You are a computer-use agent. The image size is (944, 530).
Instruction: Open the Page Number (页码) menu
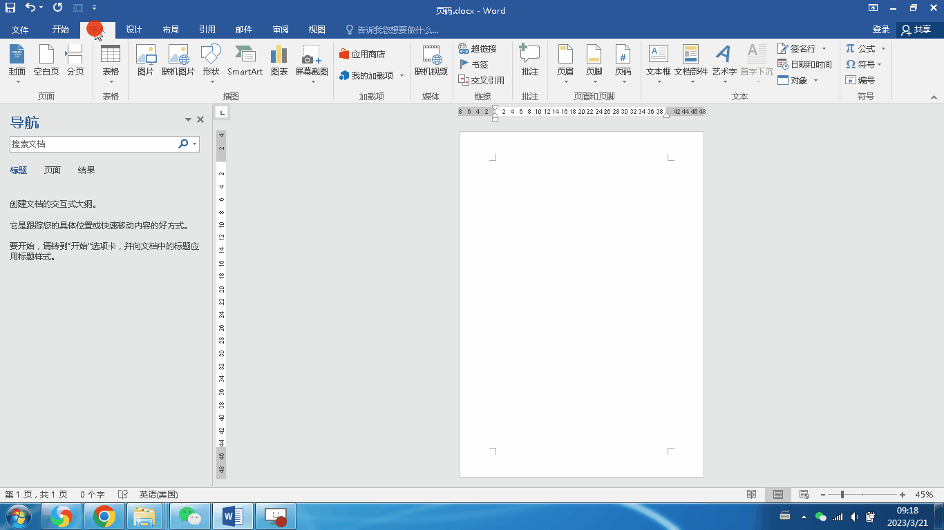click(623, 63)
